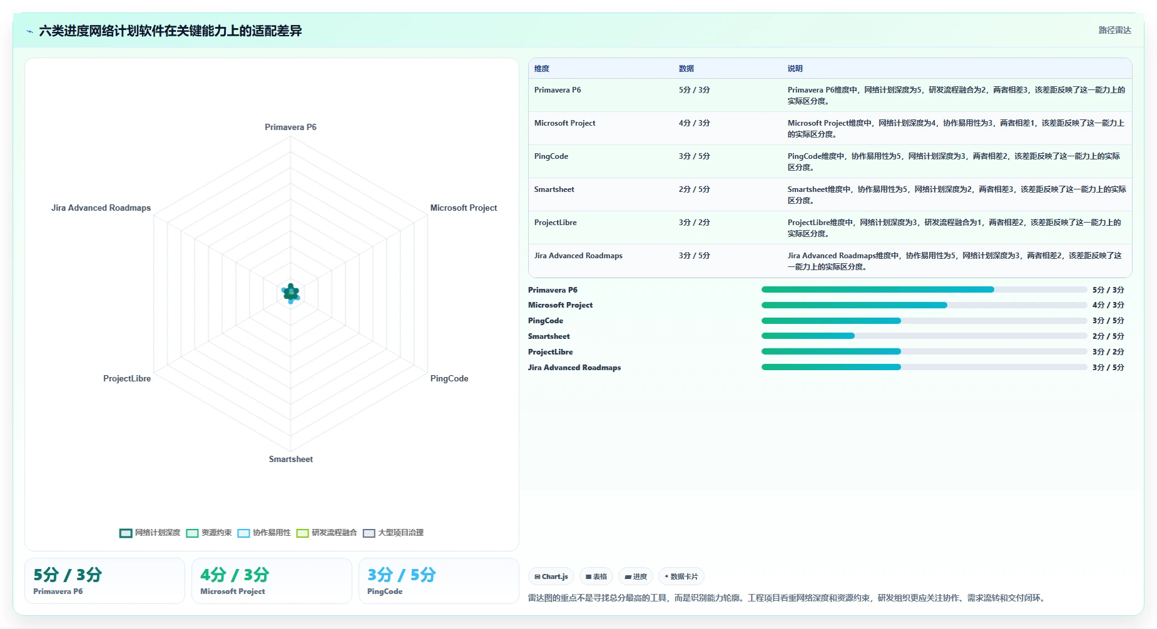Click the PingCode radar axis label

click(x=449, y=378)
